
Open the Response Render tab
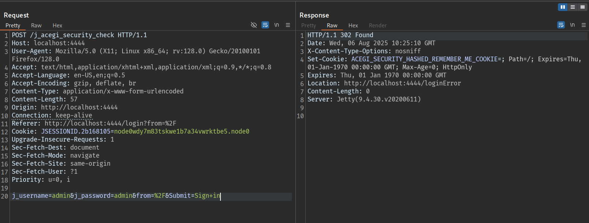click(377, 26)
